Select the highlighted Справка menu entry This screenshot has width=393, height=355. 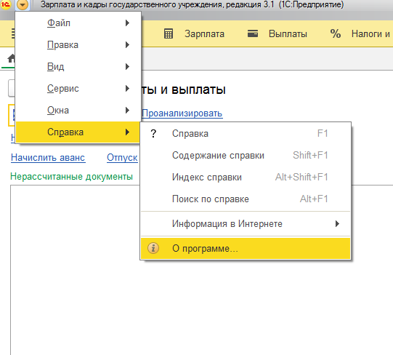[78, 132]
